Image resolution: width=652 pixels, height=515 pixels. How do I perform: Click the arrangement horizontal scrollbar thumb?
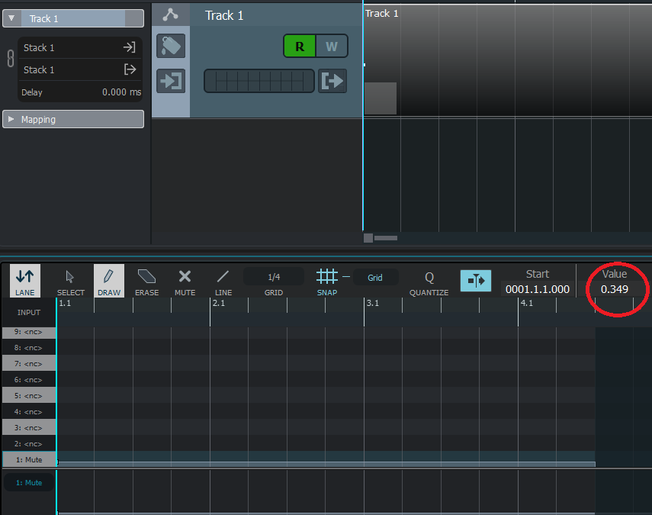click(x=385, y=238)
